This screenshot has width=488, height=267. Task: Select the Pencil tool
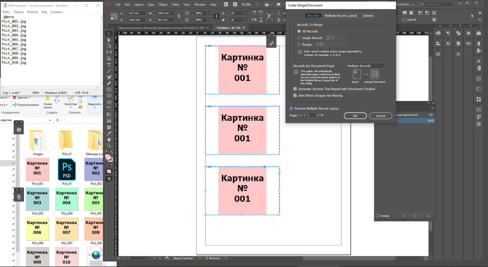pos(109,83)
